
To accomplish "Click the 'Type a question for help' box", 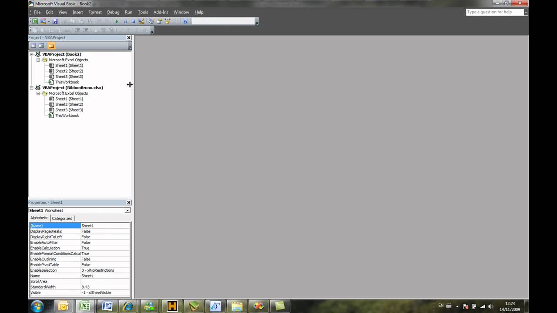I will pyautogui.click(x=494, y=12).
